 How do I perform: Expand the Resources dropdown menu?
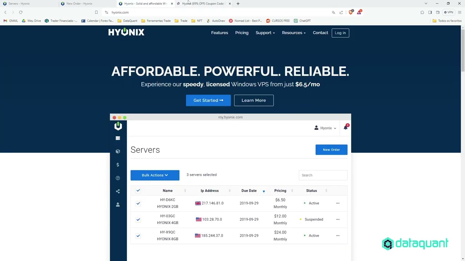tap(294, 33)
